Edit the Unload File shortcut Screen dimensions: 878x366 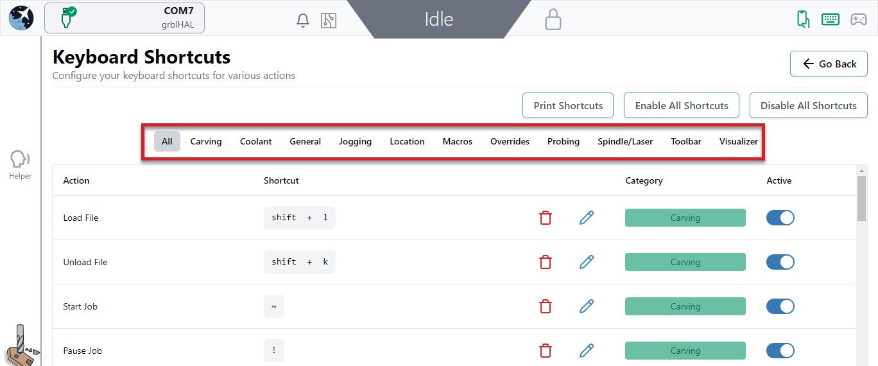coord(586,262)
